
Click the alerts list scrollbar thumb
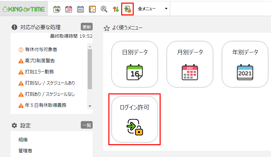pyautogui.click(x=90, y=69)
